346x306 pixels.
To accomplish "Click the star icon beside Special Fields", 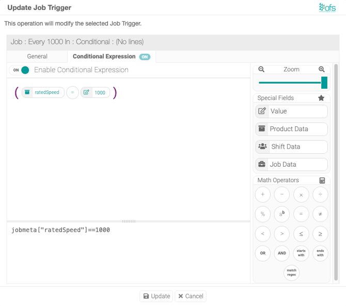I will pyautogui.click(x=321, y=98).
